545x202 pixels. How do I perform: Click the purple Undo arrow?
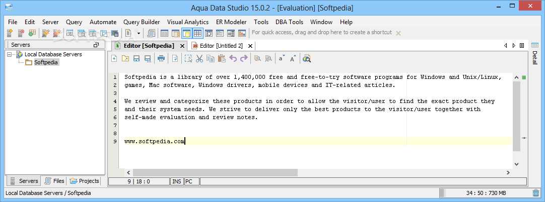pyautogui.click(x=233, y=59)
